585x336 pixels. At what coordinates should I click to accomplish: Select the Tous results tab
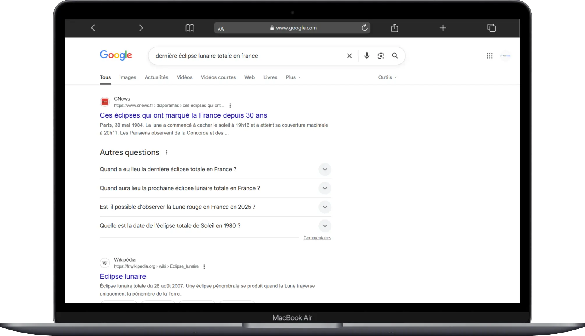105,77
